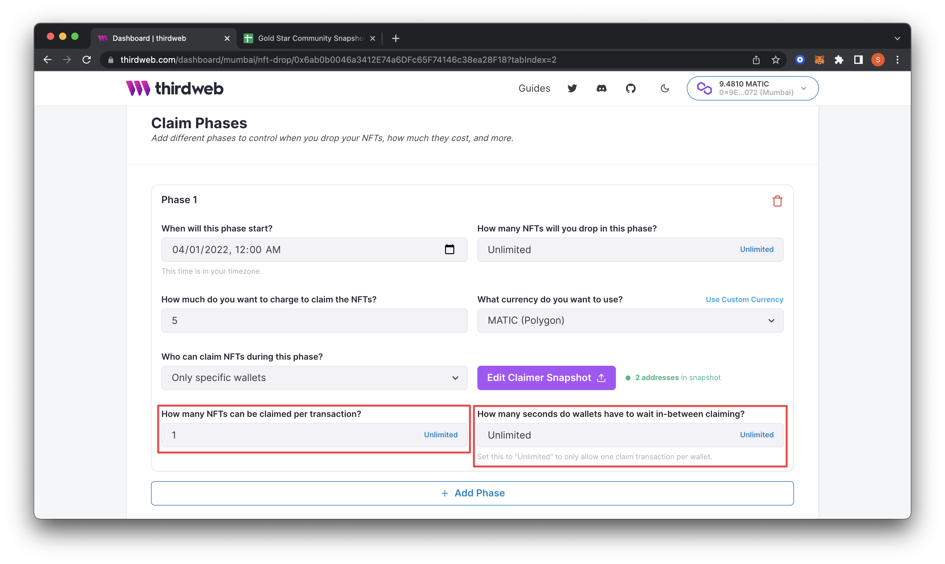The width and height of the screenshot is (945, 564).
Task: Toggle Unlimited NFT drop quantity
Action: 757,249
